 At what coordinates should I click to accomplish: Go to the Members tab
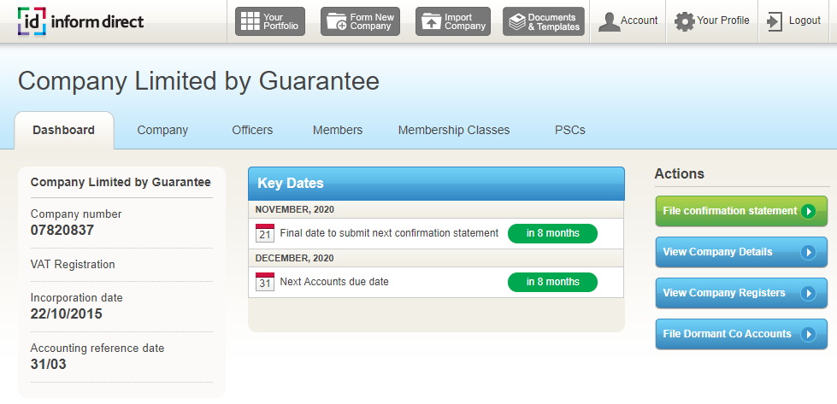click(x=338, y=131)
